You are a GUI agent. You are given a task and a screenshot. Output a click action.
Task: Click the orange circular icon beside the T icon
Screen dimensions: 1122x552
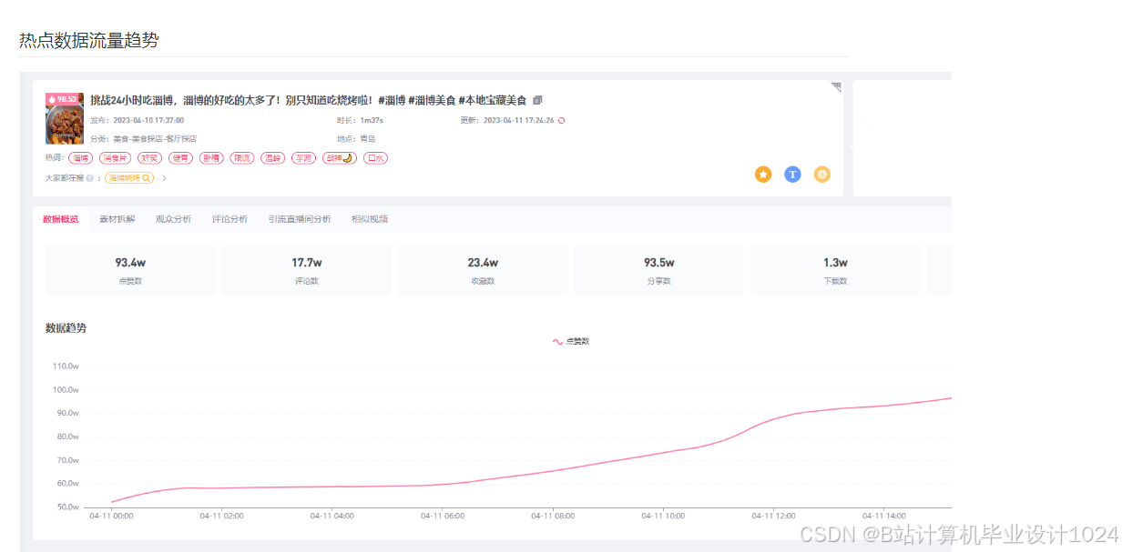point(822,174)
